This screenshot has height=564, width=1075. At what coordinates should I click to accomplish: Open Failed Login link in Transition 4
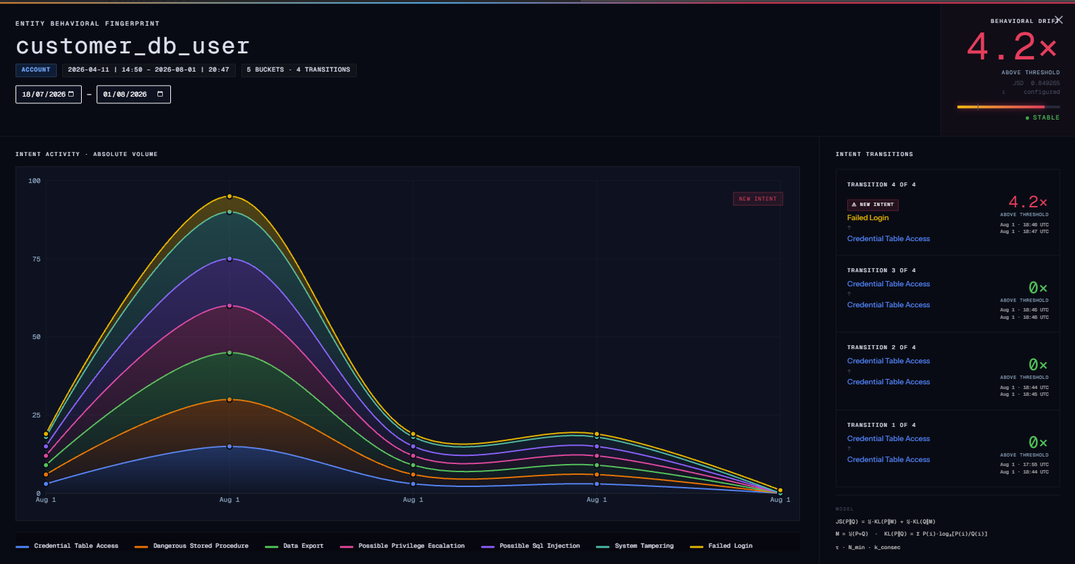click(x=868, y=217)
